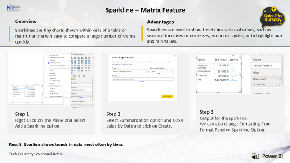The image size is (290, 163).
Task: Click the sparkline trend icon beside Sparkline field
Action: tap(254, 84)
